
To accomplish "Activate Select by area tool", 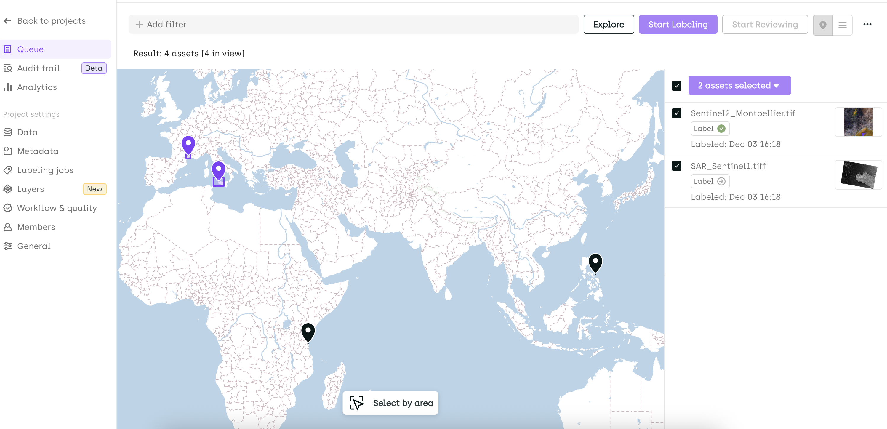I will (390, 403).
